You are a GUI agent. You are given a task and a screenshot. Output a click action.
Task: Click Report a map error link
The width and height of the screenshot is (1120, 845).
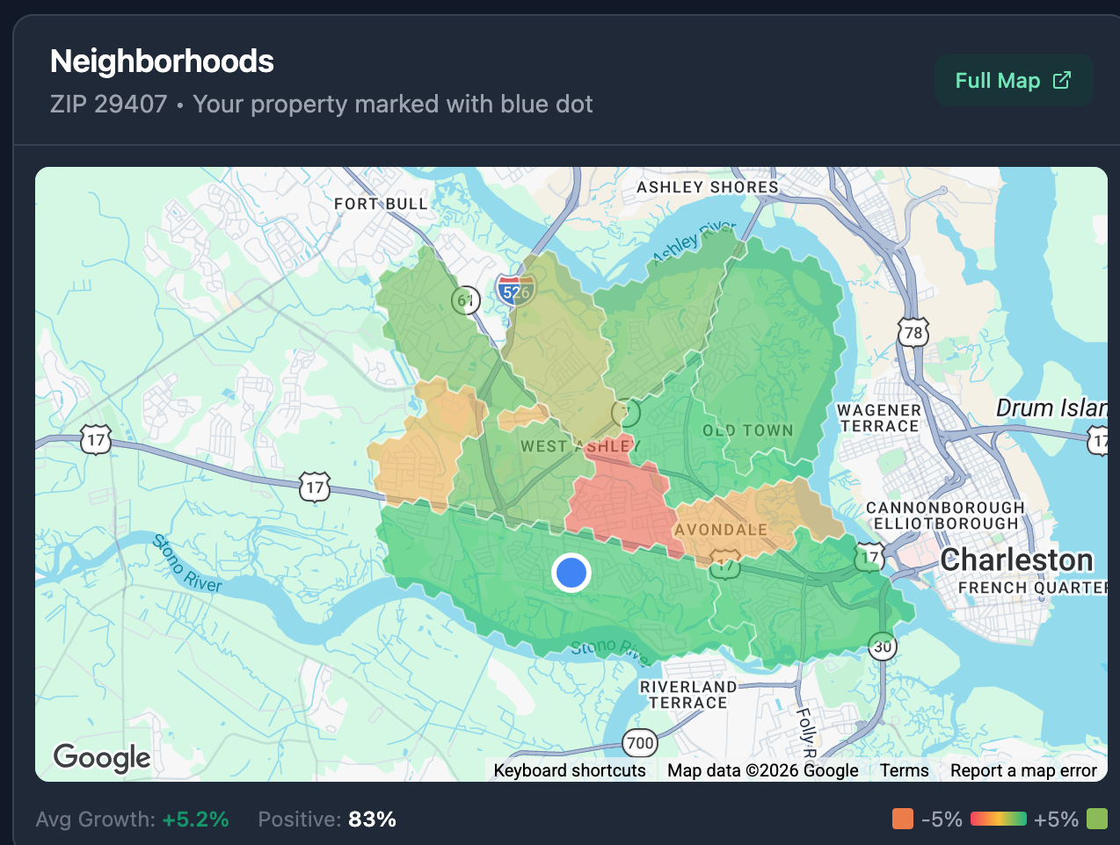(x=1023, y=770)
